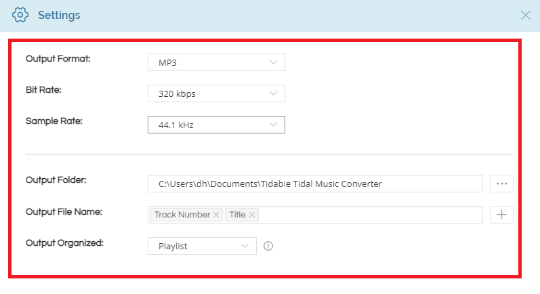Click the Output Folder path field
This screenshot has width=540, height=294.
point(314,184)
